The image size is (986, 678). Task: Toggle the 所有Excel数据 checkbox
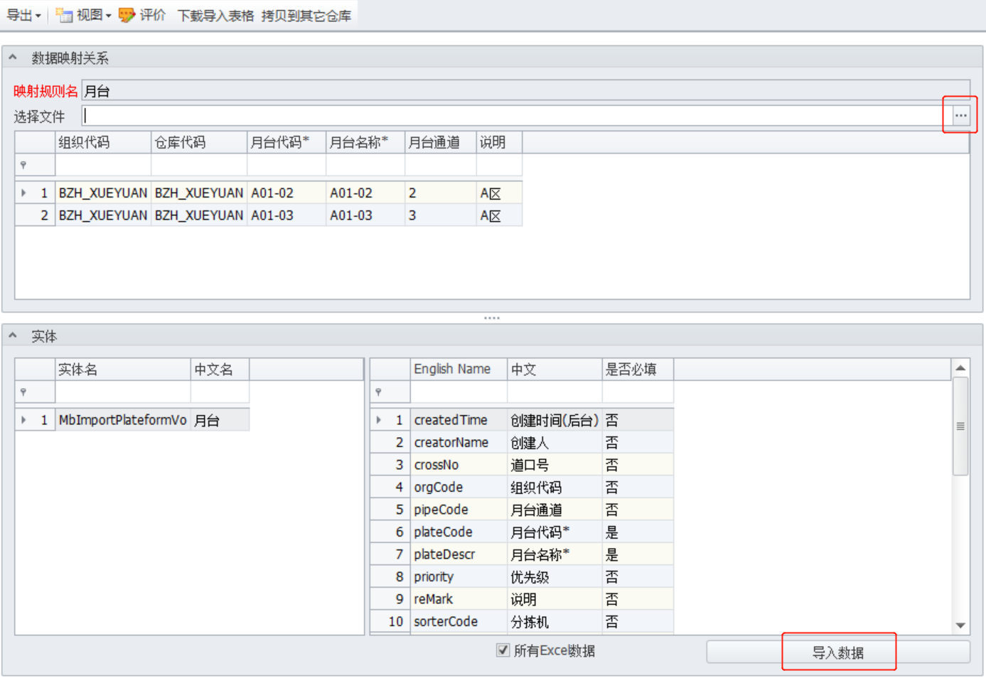(x=503, y=650)
